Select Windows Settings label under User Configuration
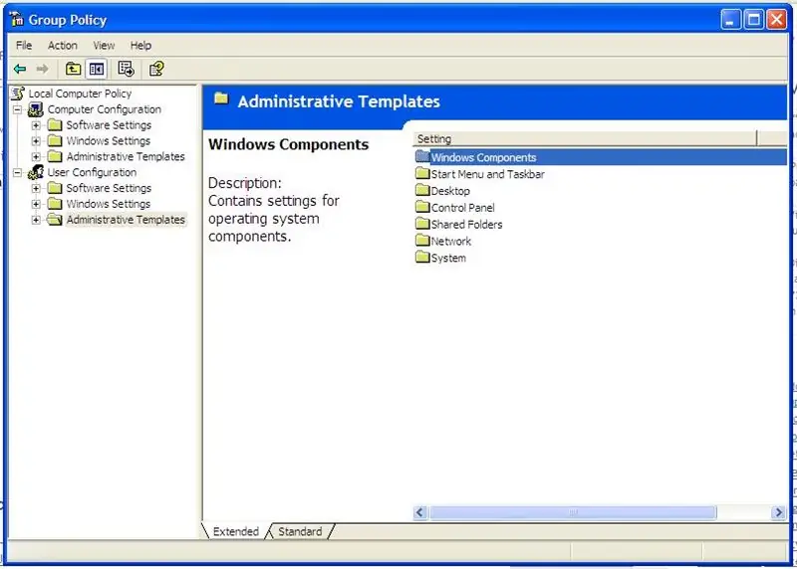 [x=109, y=204]
